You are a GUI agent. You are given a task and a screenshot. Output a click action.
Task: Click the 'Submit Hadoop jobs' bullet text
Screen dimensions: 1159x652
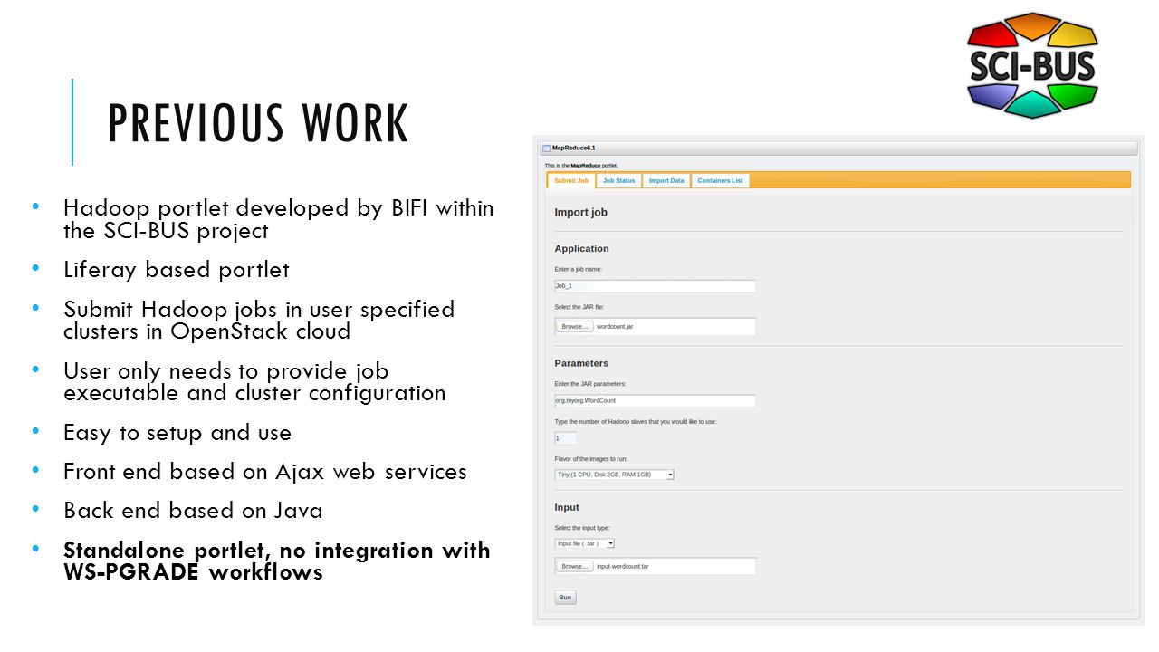click(x=259, y=321)
